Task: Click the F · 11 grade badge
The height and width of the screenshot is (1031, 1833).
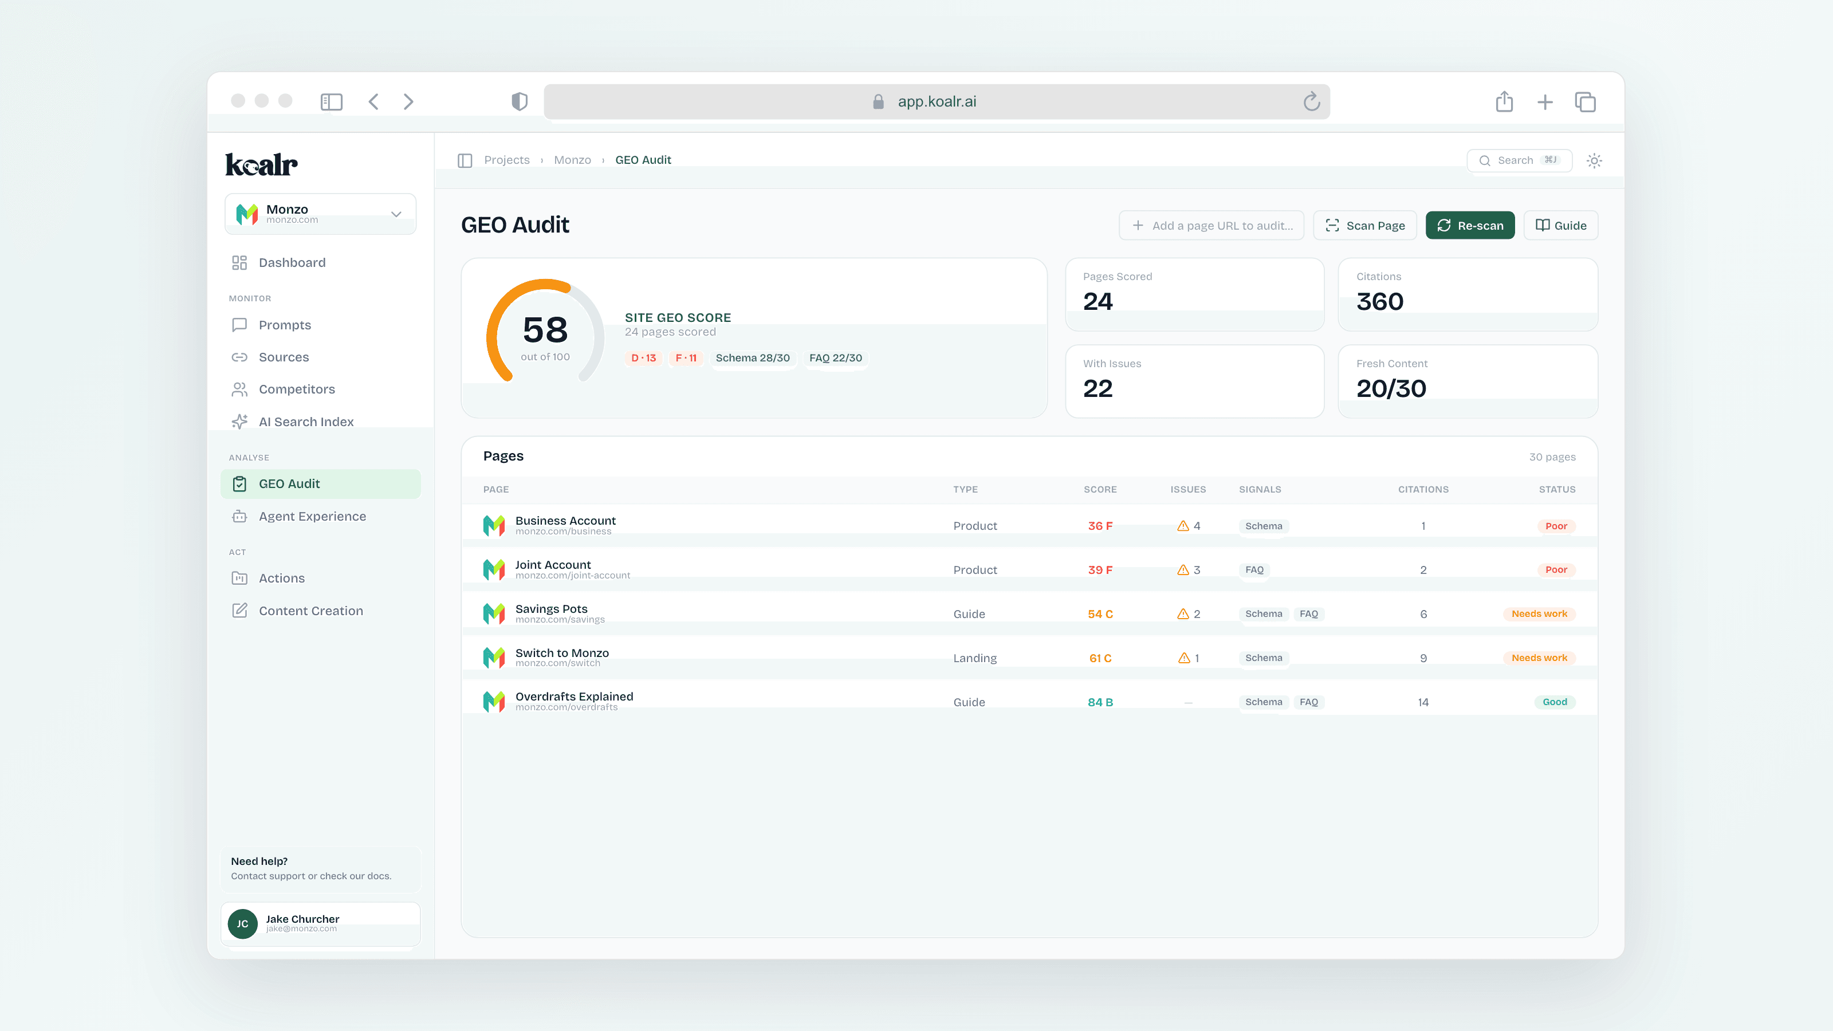Action: 686,358
